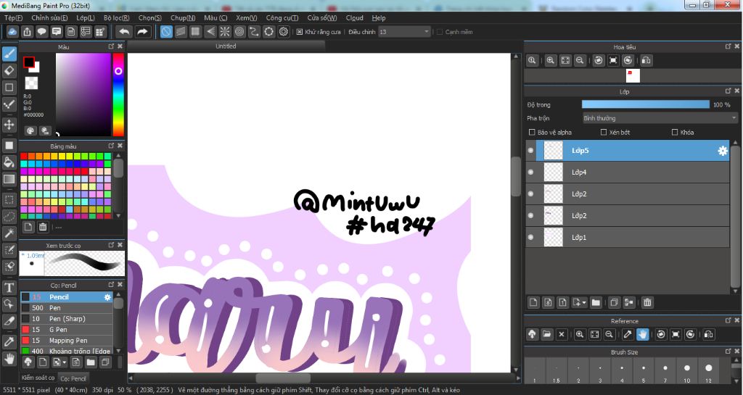Click the canvas horizontal scrollbar thumb

coord(284,378)
